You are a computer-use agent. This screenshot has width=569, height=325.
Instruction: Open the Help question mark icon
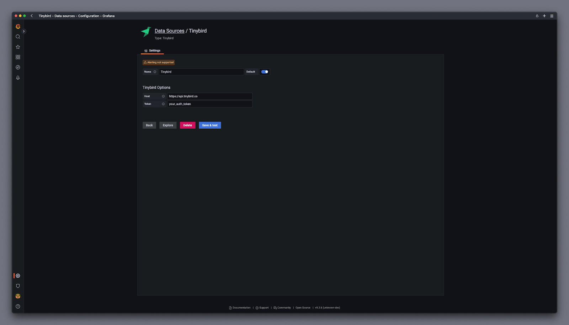tap(18, 306)
